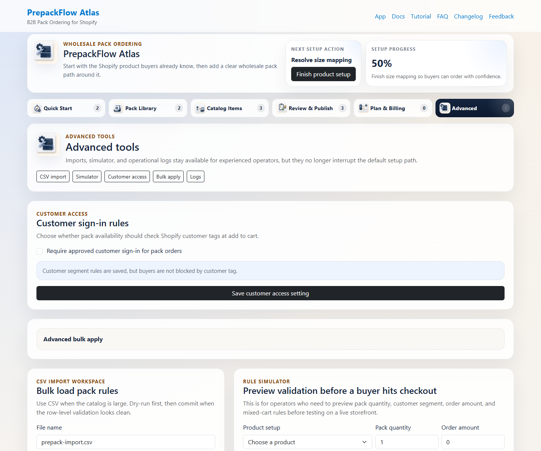
Task: Click the 50% setup progress value
Action: pyautogui.click(x=382, y=64)
